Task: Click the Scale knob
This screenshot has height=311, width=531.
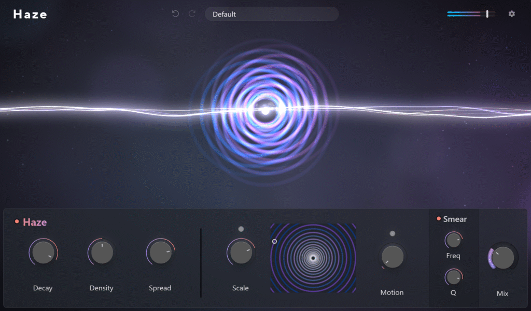Action: click(x=241, y=252)
